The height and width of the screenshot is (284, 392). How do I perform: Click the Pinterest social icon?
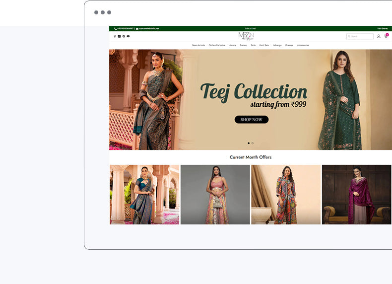coord(124,36)
